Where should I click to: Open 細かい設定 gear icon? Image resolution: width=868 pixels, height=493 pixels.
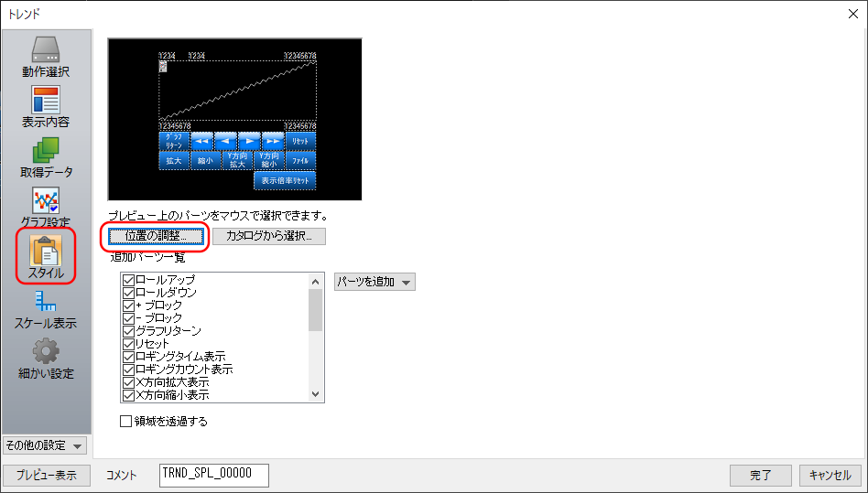click(46, 359)
